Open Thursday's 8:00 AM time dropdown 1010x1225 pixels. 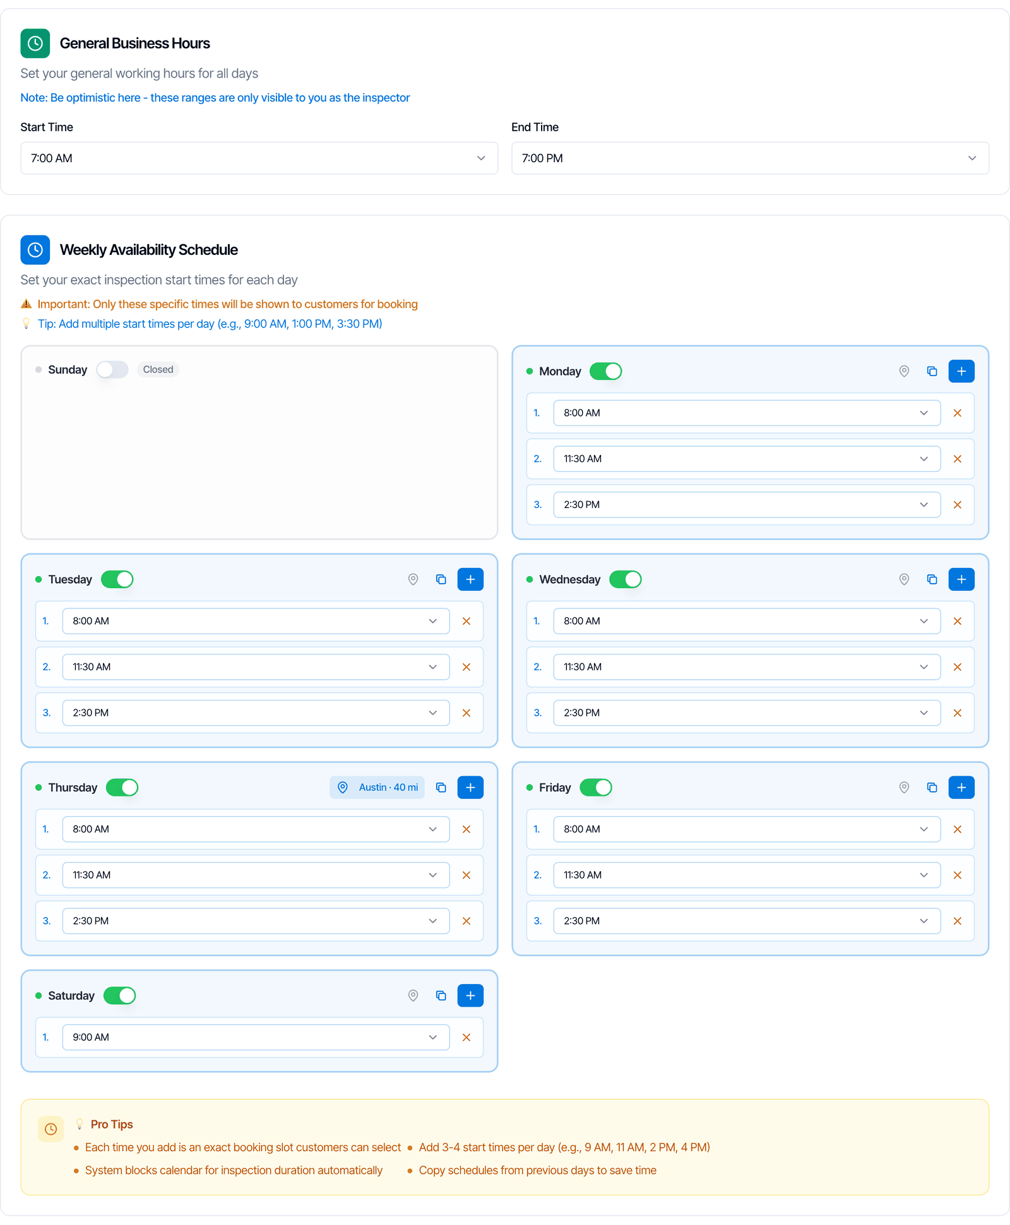256,829
